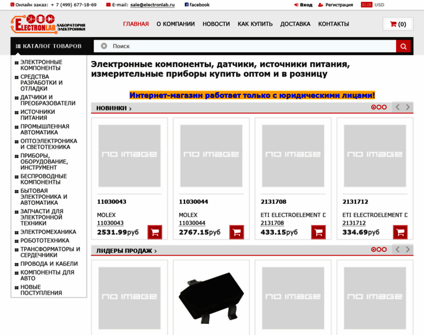The height and width of the screenshot is (335, 424).
Task: Open Бытовая электроника и автоматика category
Action: [44, 197]
